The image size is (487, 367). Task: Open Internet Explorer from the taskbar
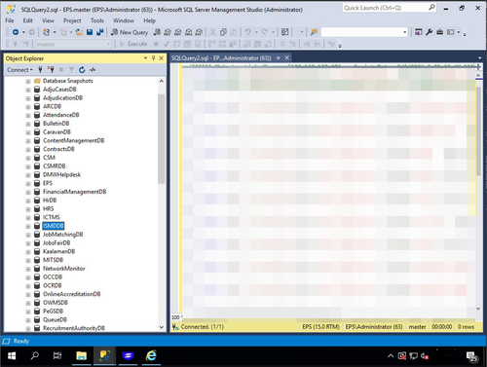coord(151,356)
